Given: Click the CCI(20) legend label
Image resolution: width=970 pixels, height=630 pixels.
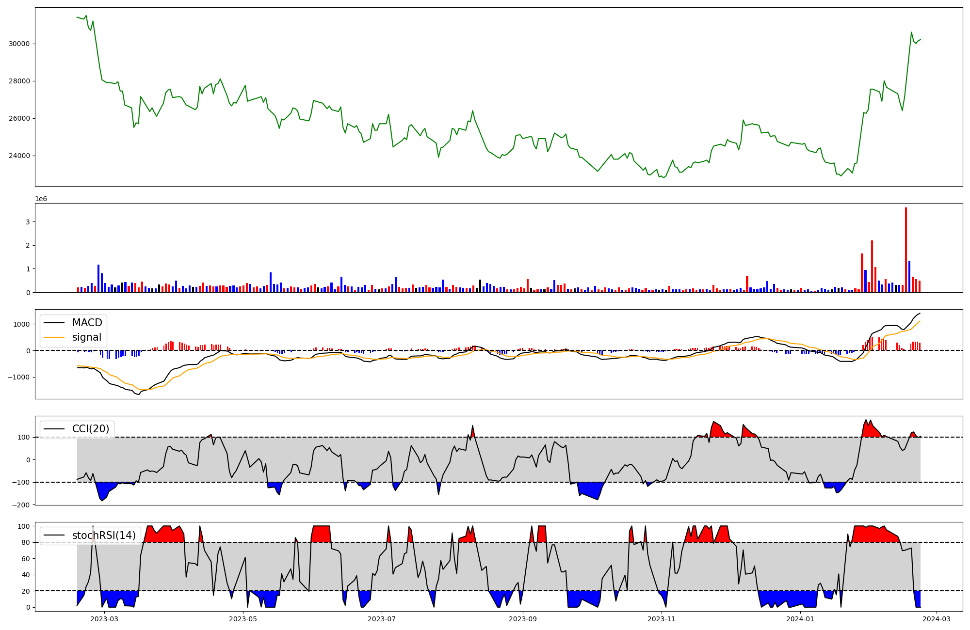Looking at the screenshot, I should coord(90,429).
